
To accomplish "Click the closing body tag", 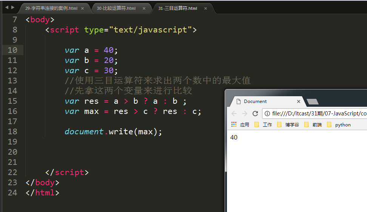I will [42, 183].
